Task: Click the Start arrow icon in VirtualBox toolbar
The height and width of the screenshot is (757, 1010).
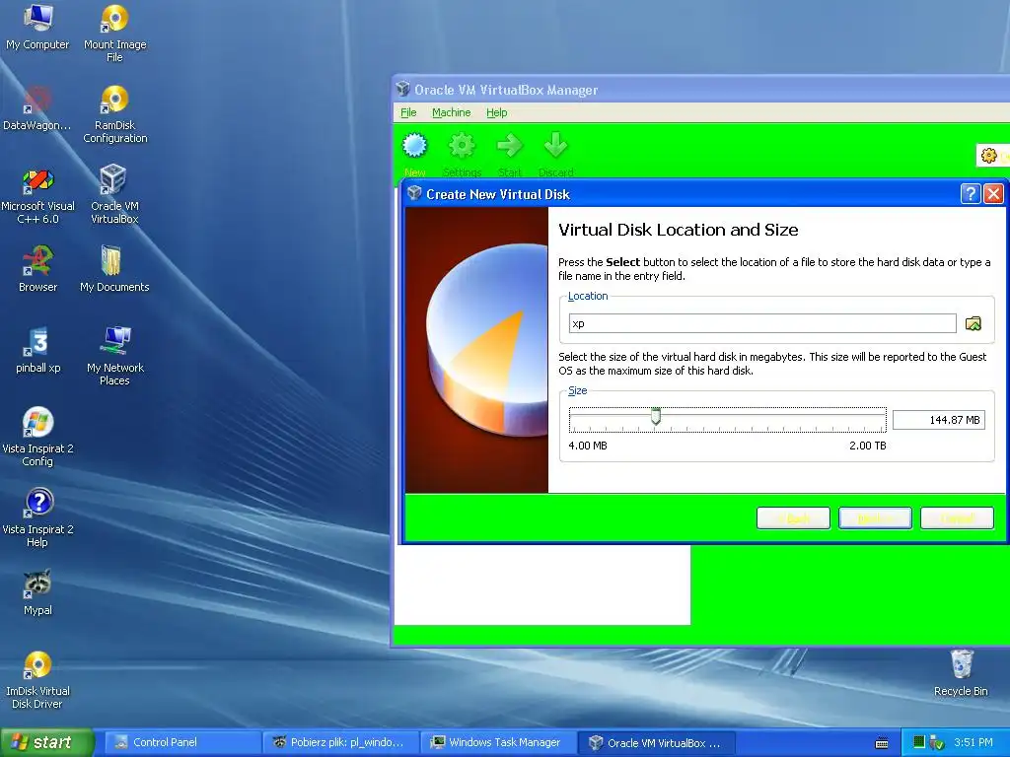Action: click(x=510, y=146)
